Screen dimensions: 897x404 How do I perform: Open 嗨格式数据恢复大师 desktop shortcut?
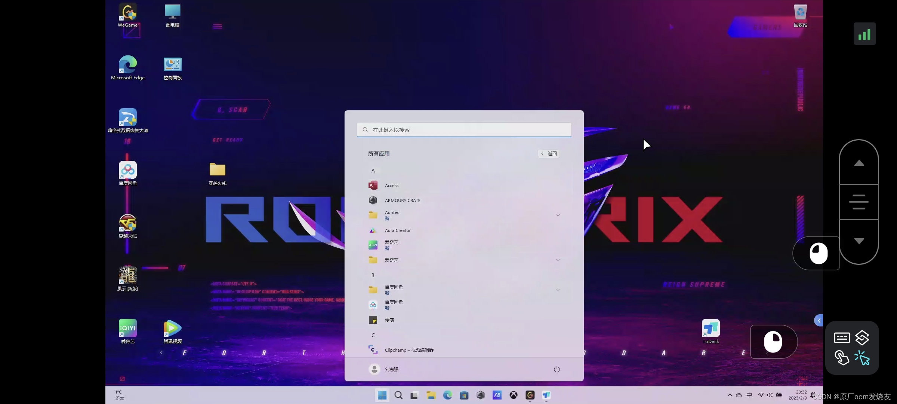coord(128,121)
